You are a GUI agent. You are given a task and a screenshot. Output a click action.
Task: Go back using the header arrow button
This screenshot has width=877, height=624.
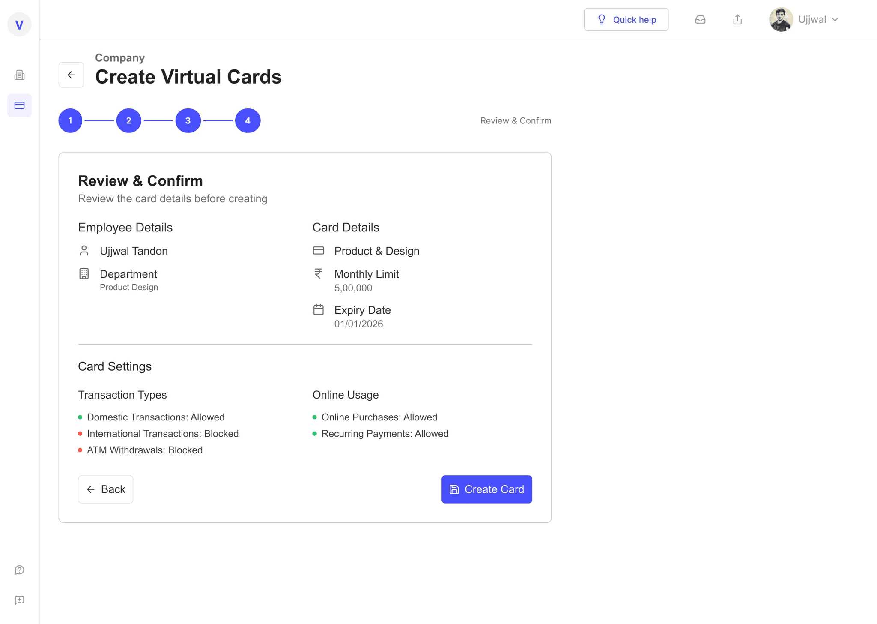tap(71, 75)
